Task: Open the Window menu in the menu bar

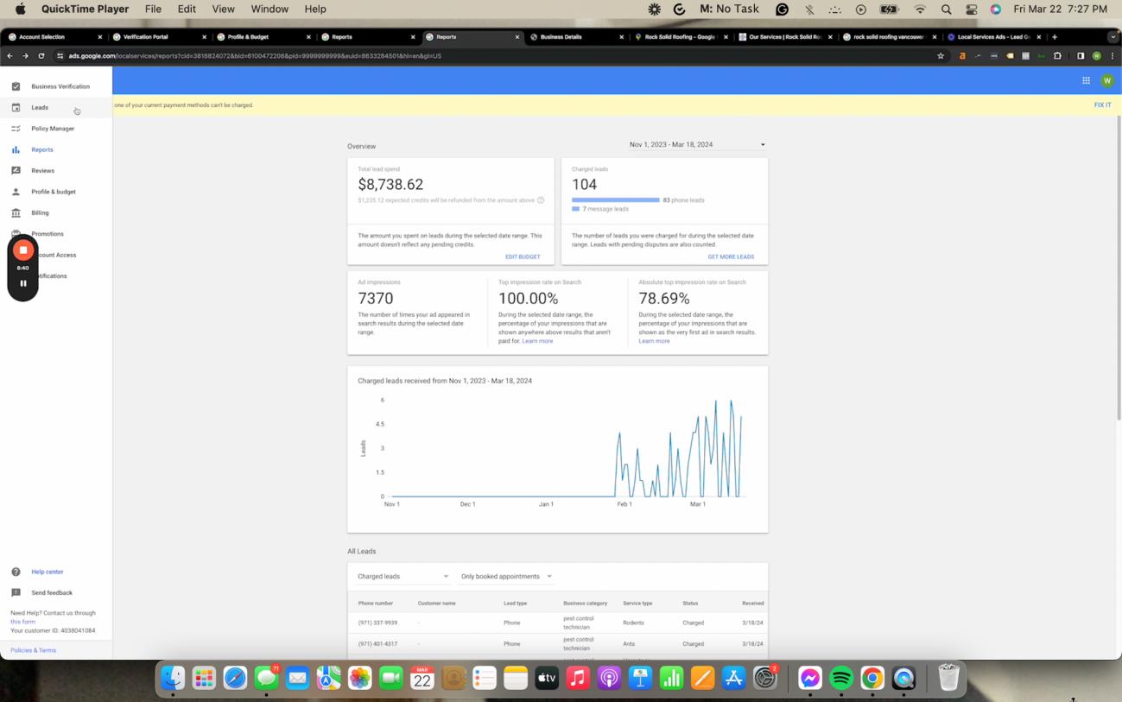Action: 269,9
